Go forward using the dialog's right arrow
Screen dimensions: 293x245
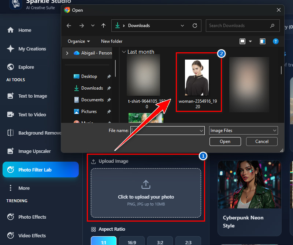pyautogui.click(x=81, y=26)
